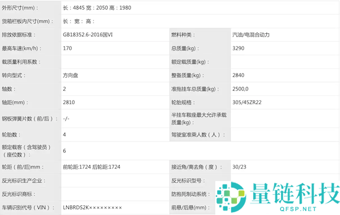Select the axle count value 2
Screen dimensions: 340x215
coord(65,89)
